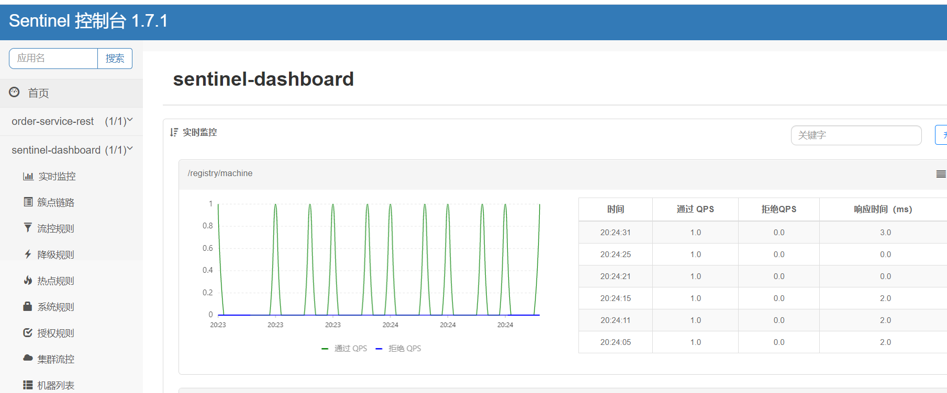Click the list icon for 簇点链路
Image resolution: width=947 pixels, height=393 pixels.
coord(28,202)
